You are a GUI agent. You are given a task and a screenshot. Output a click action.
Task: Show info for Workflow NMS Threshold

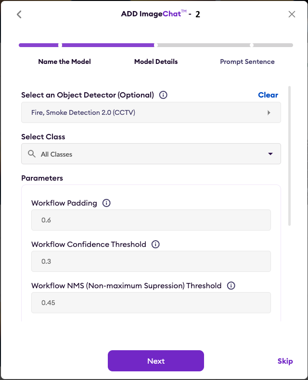[231, 286]
